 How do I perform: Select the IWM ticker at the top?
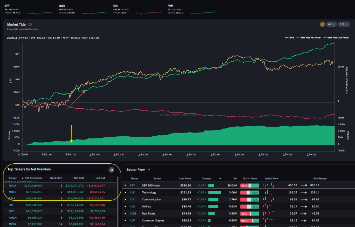coord(170,6)
